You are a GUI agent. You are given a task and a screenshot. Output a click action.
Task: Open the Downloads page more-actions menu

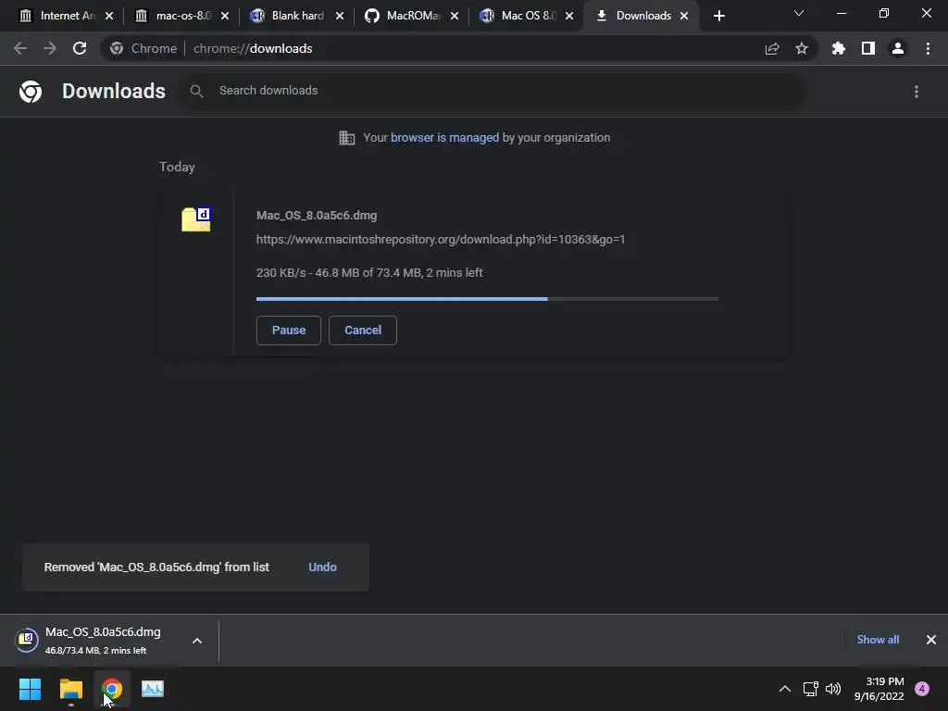(x=917, y=92)
